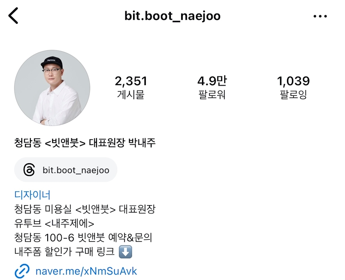Open the naver.me/xNmSuAvk link
The image size is (345, 280).
click(86, 271)
